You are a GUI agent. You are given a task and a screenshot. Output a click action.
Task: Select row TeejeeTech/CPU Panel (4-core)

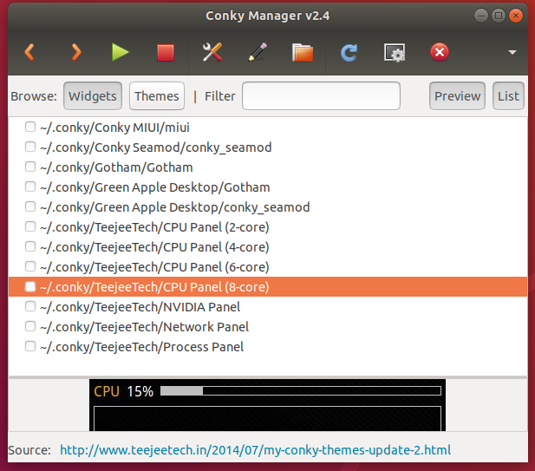coord(268,246)
